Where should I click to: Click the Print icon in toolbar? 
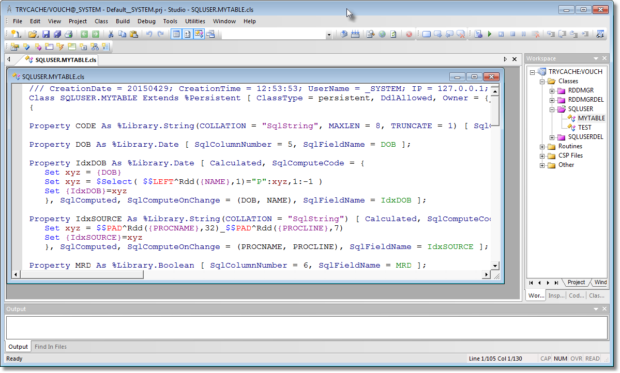click(69, 35)
